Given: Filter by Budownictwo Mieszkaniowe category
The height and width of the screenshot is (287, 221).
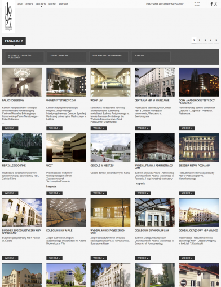Looking at the screenshot, I should click(x=109, y=56).
